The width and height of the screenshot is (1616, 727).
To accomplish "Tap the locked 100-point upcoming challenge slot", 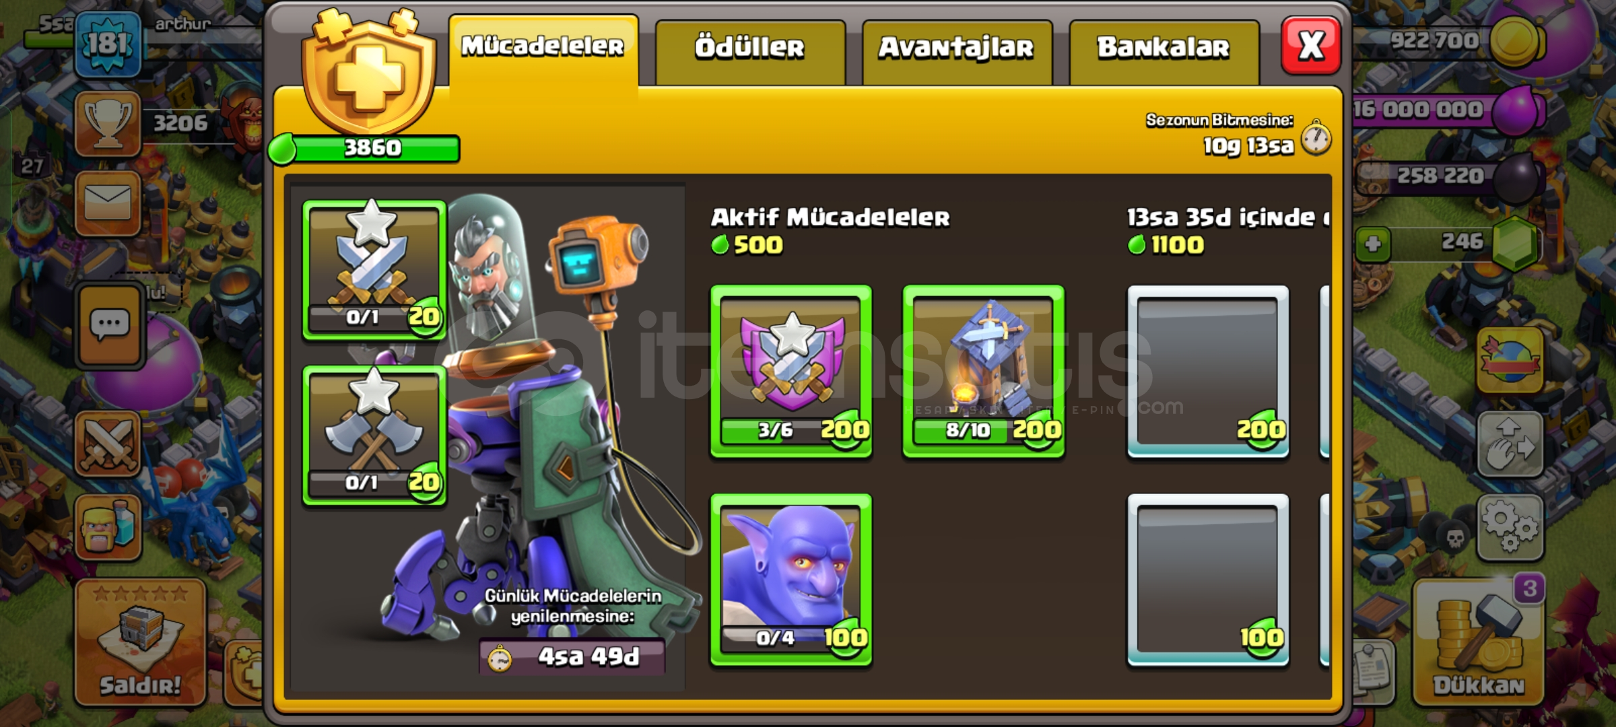I will 1208,580.
